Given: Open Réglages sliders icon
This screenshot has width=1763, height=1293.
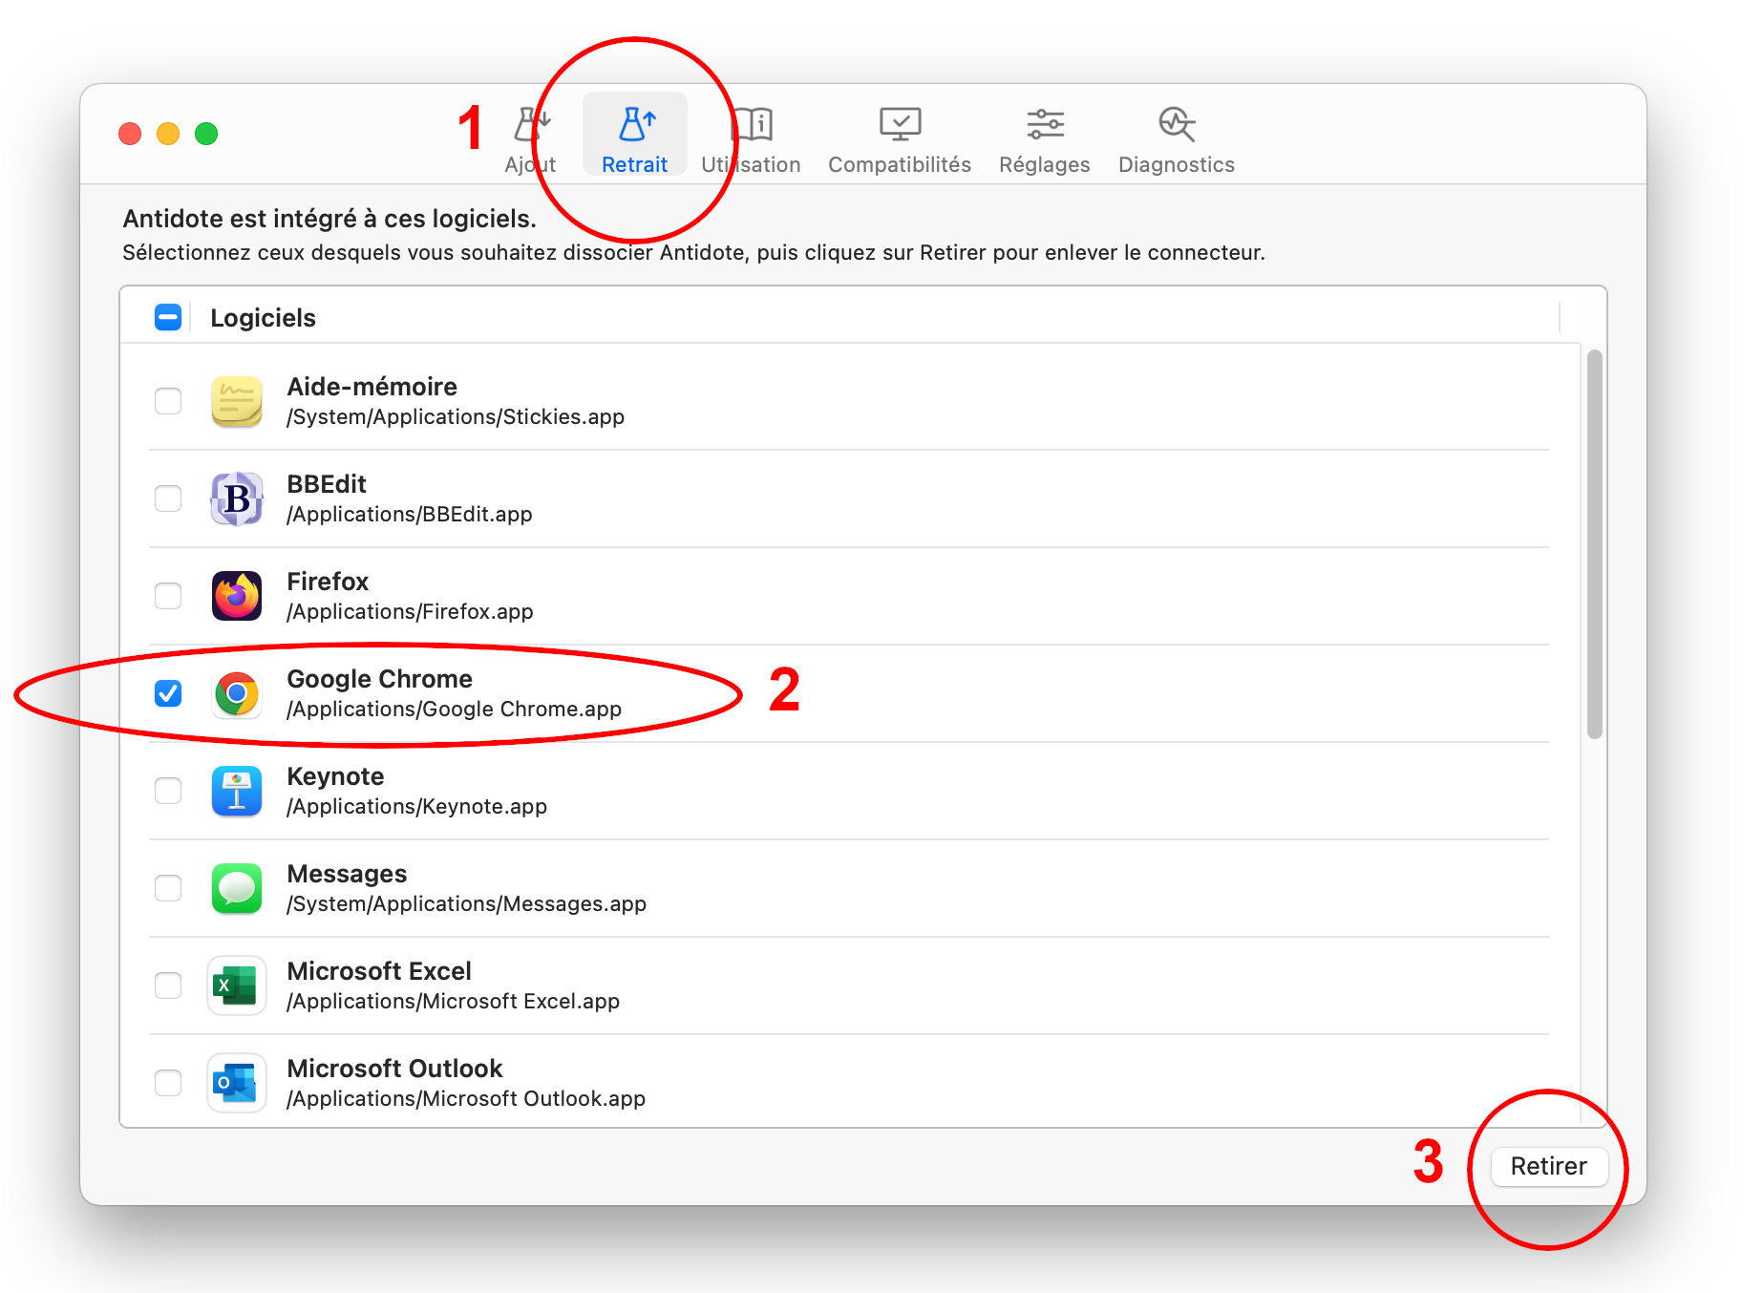Looking at the screenshot, I should pyautogui.click(x=1044, y=124).
